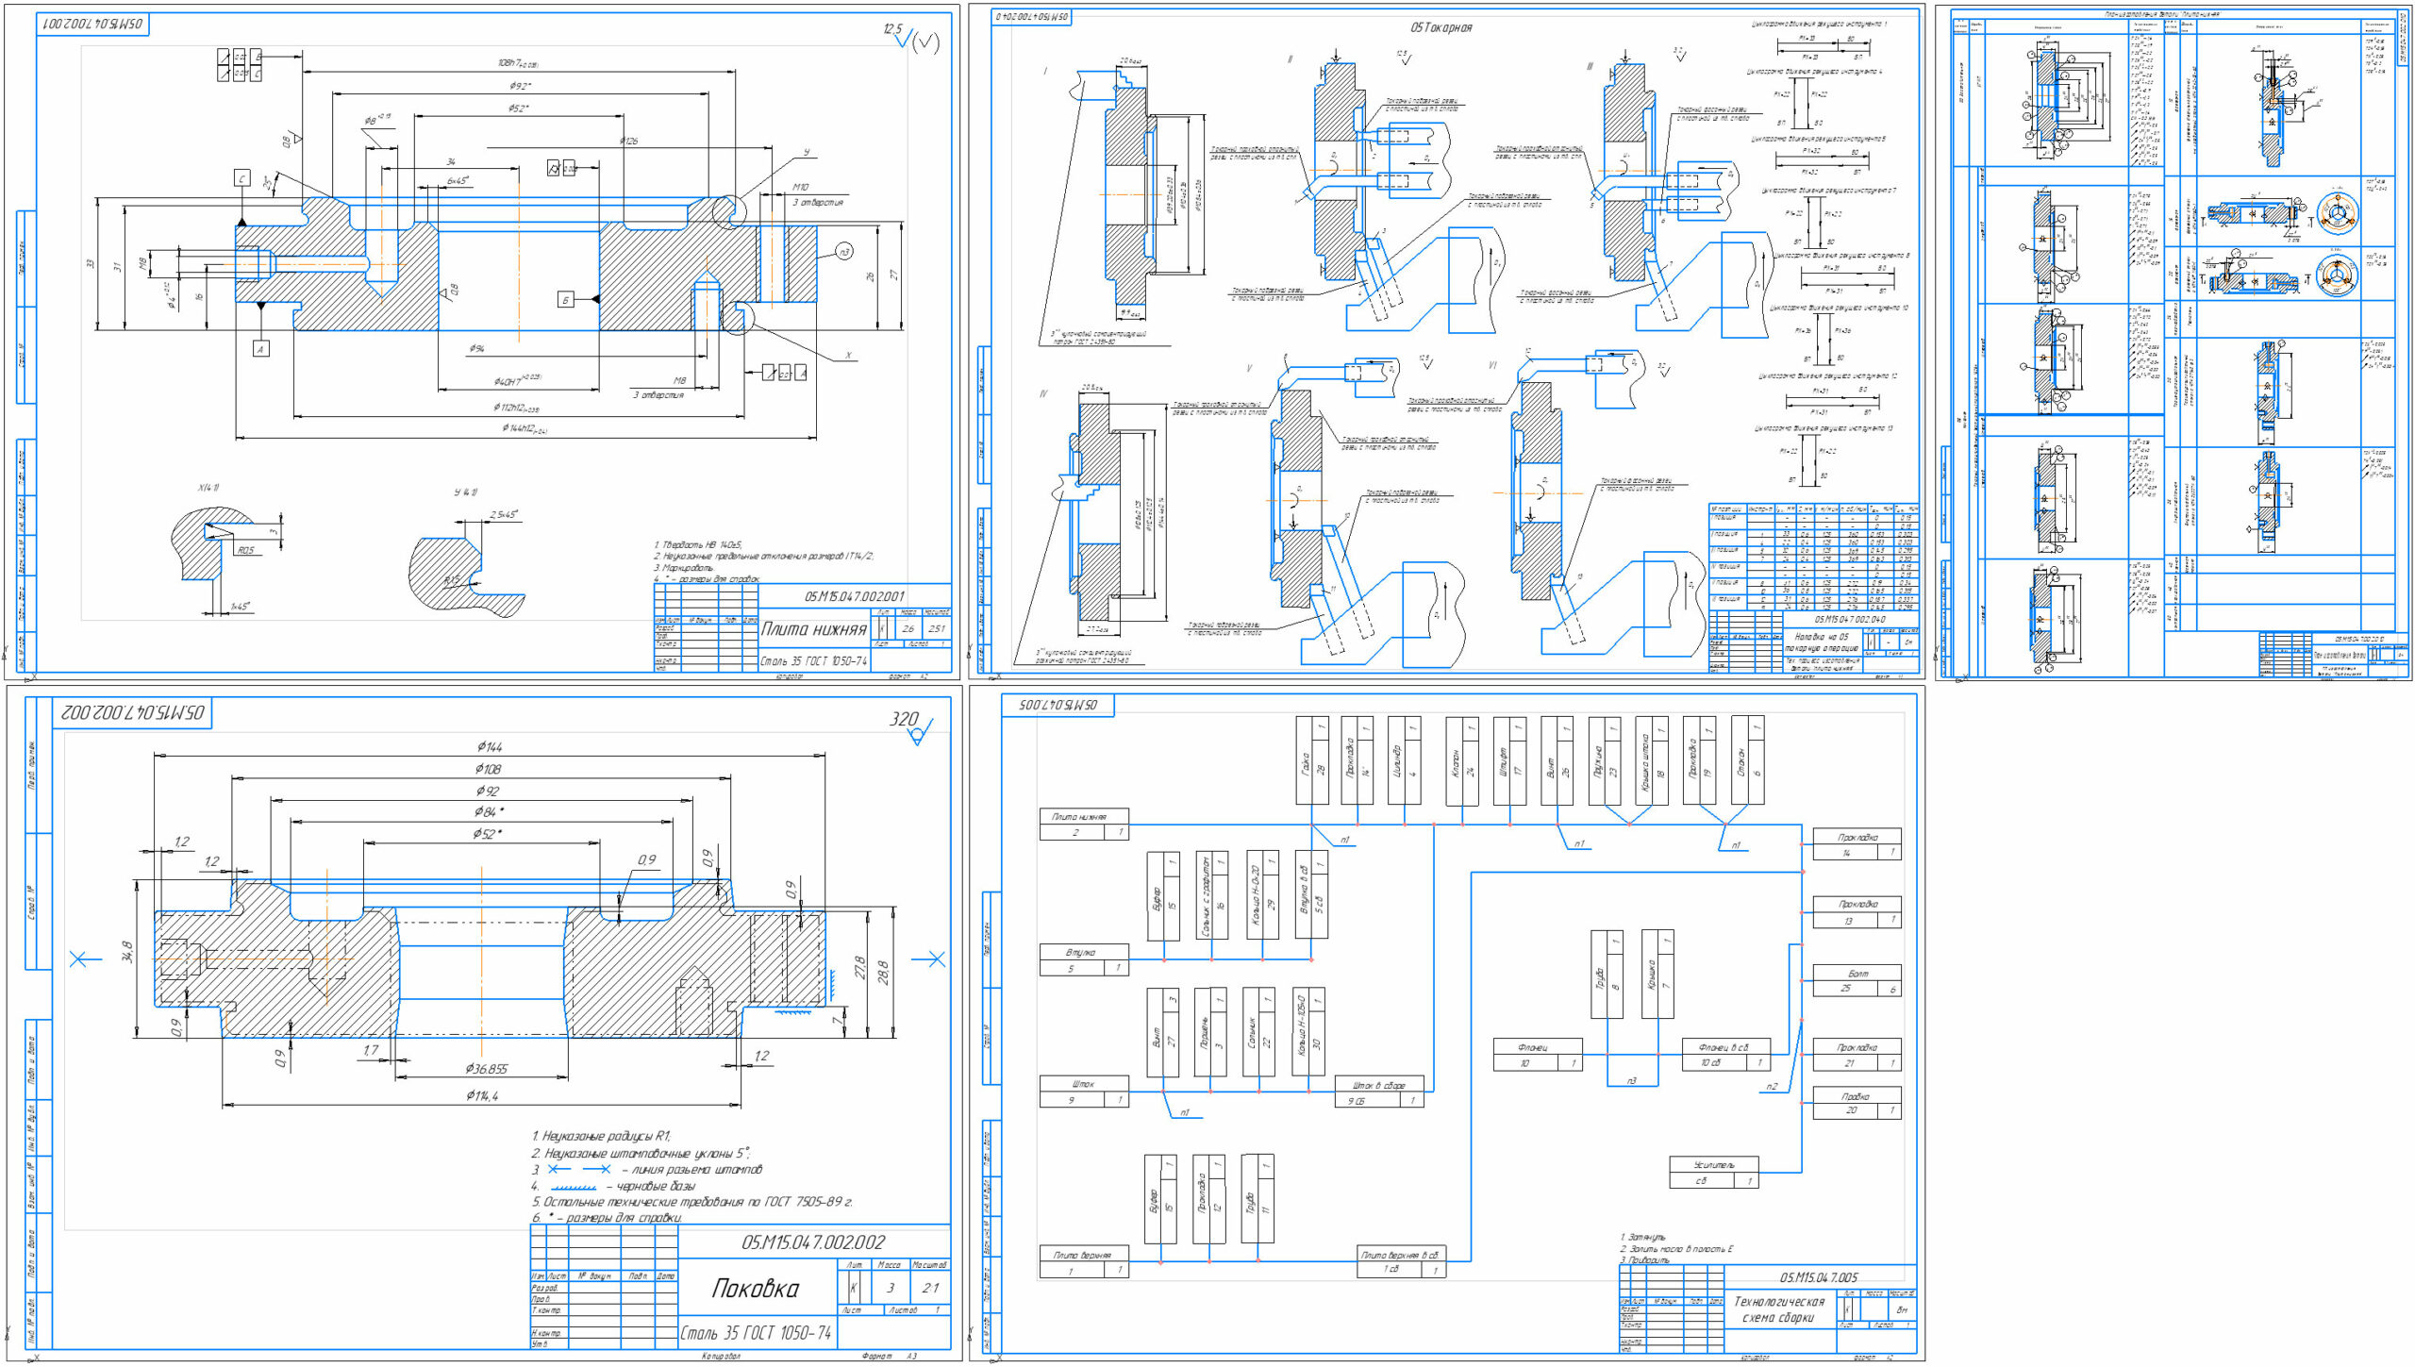Image resolution: width=2415 pixels, height=1367 pixels.
Task: Select the '05 Токарная' heading on the turning sheet
Action: [x=1441, y=28]
